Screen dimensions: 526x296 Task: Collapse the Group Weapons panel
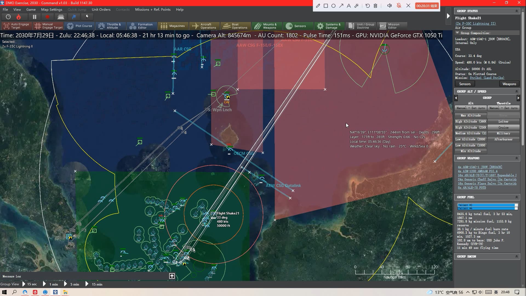click(517, 158)
